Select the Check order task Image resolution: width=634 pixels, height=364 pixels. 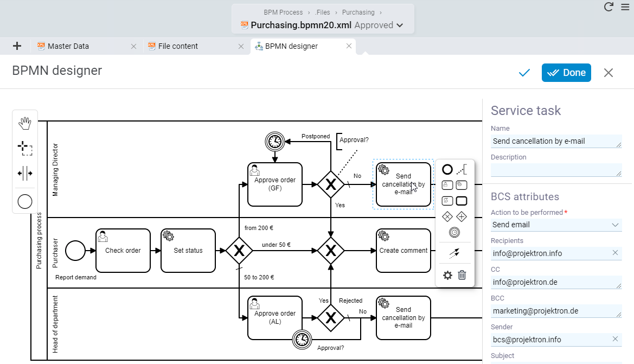[x=123, y=251]
